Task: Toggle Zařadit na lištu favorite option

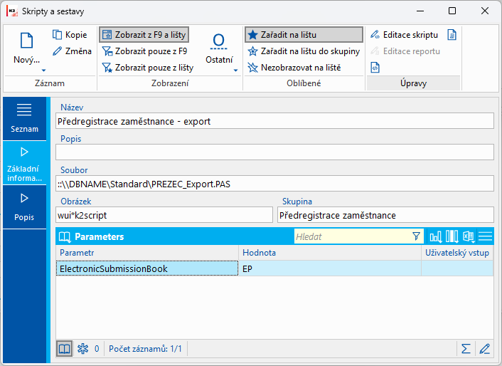Action: (x=304, y=35)
